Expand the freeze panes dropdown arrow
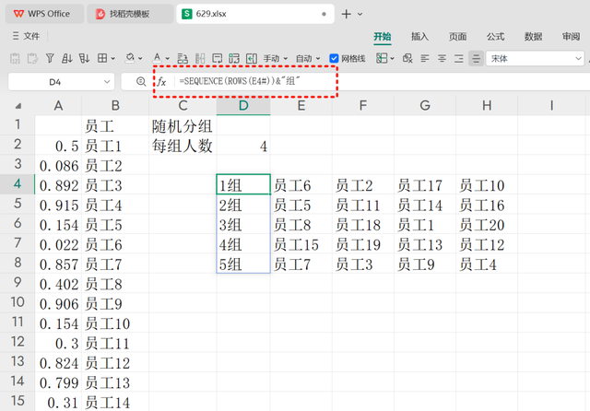This screenshot has height=411, width=590. (393, 59)
